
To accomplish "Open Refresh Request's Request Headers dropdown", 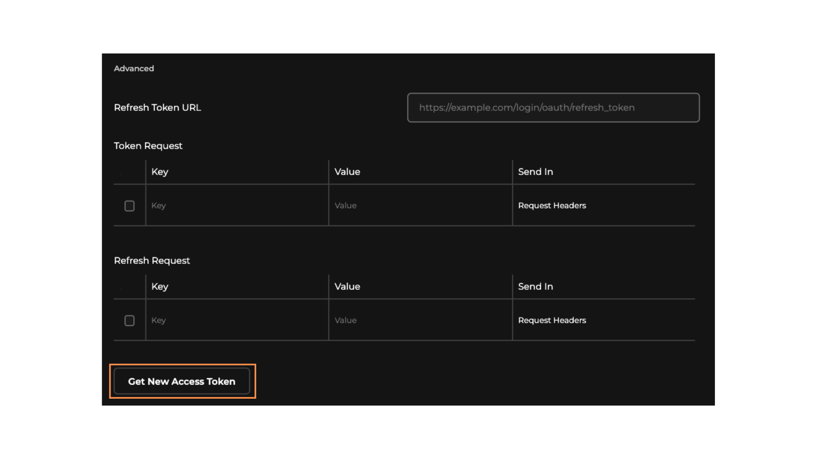I will pos(552,320).
